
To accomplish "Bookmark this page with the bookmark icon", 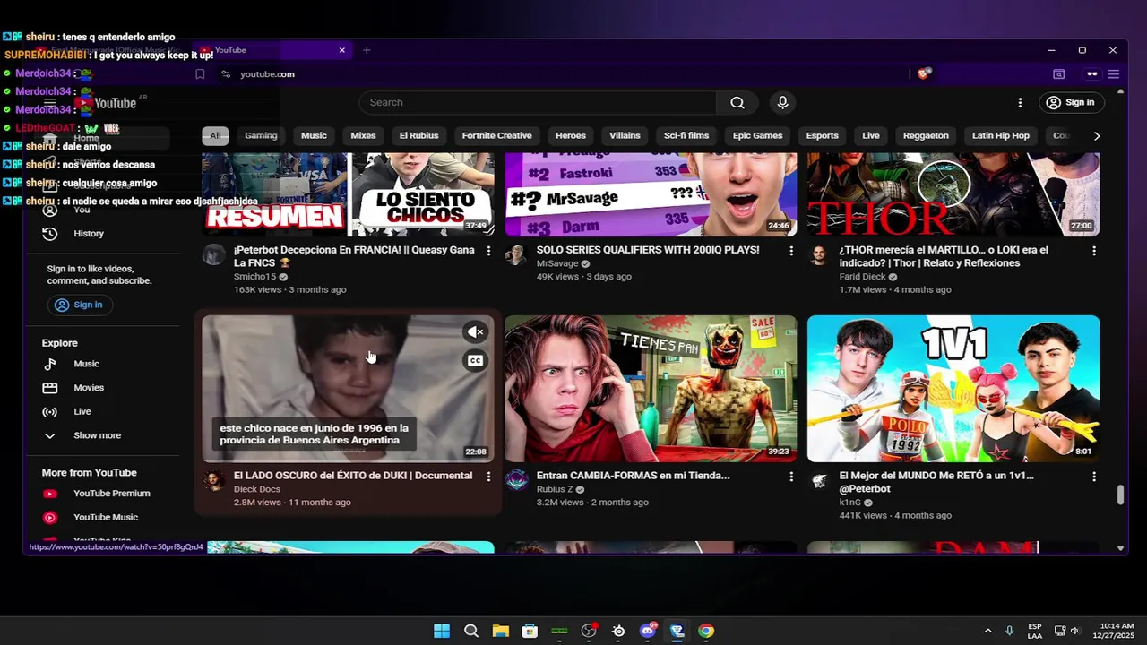I will 200,74.
